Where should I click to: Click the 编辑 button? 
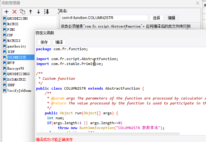[x=172, y=18]
